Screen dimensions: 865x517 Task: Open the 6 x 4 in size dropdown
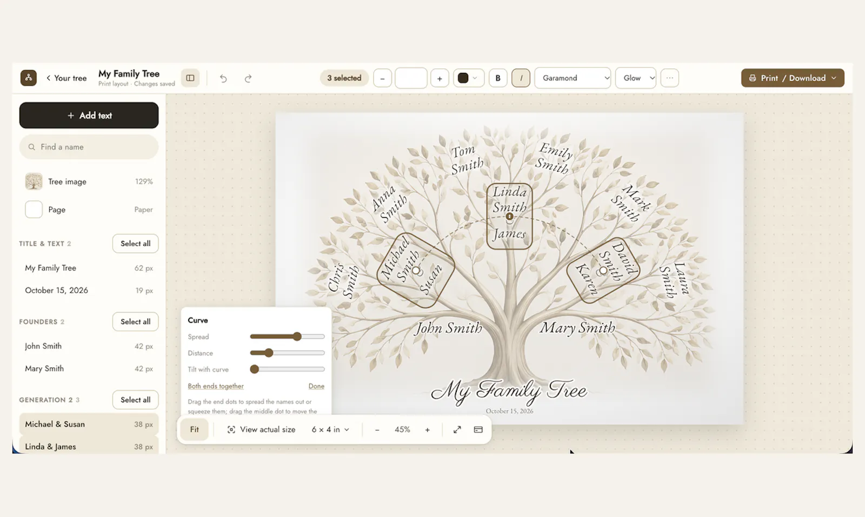[x=330, y=429]
